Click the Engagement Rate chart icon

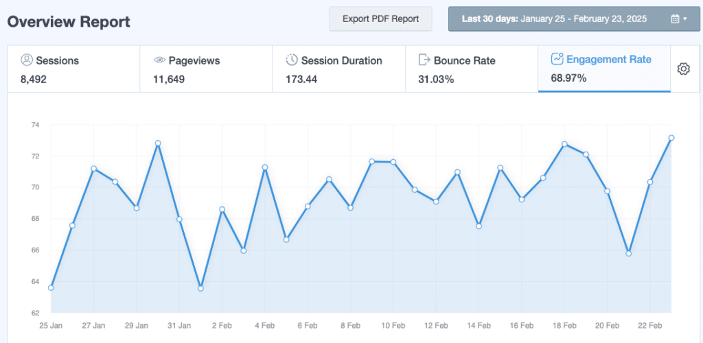(x=557, y=59)
